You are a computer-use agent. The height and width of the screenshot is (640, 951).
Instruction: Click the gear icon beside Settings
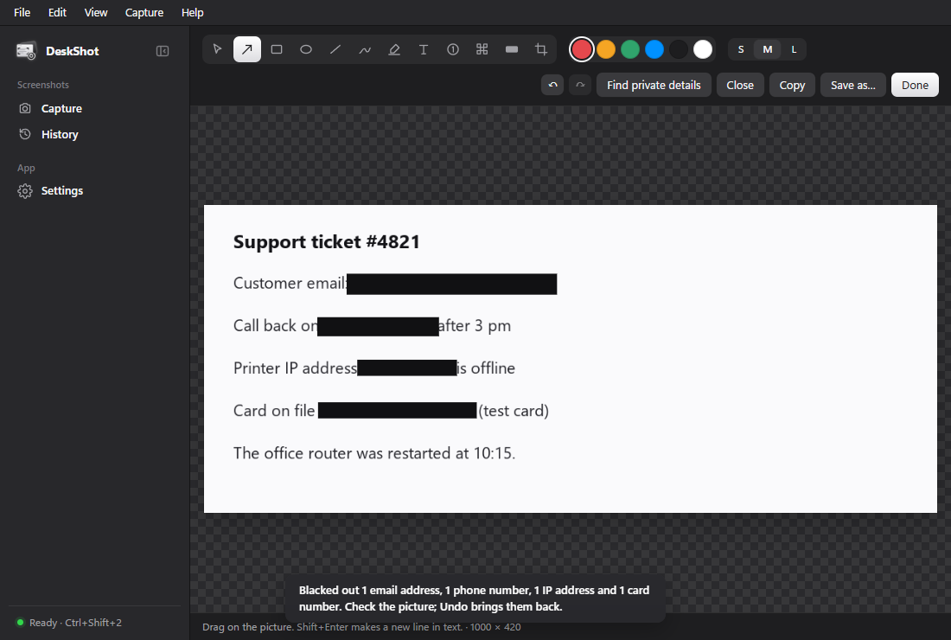25,191
